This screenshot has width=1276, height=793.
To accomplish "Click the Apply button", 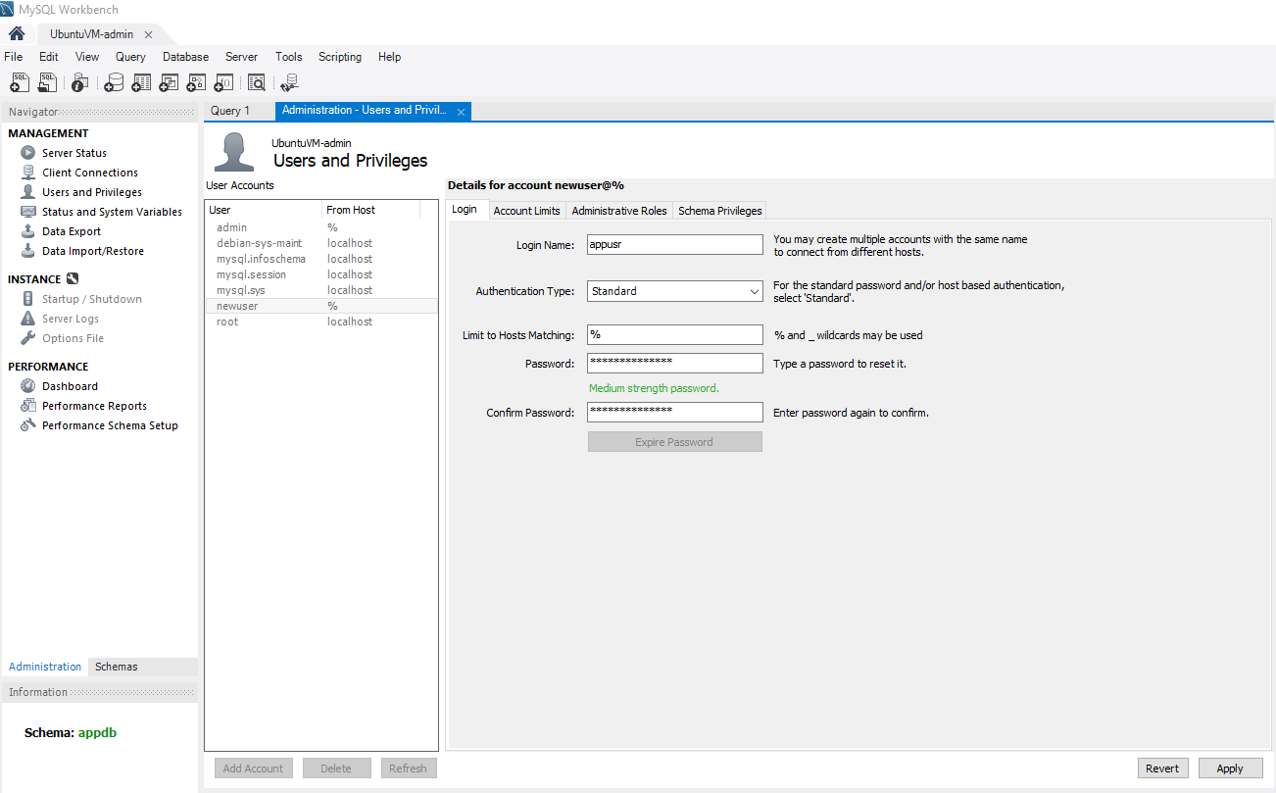I will point(1229,768).
